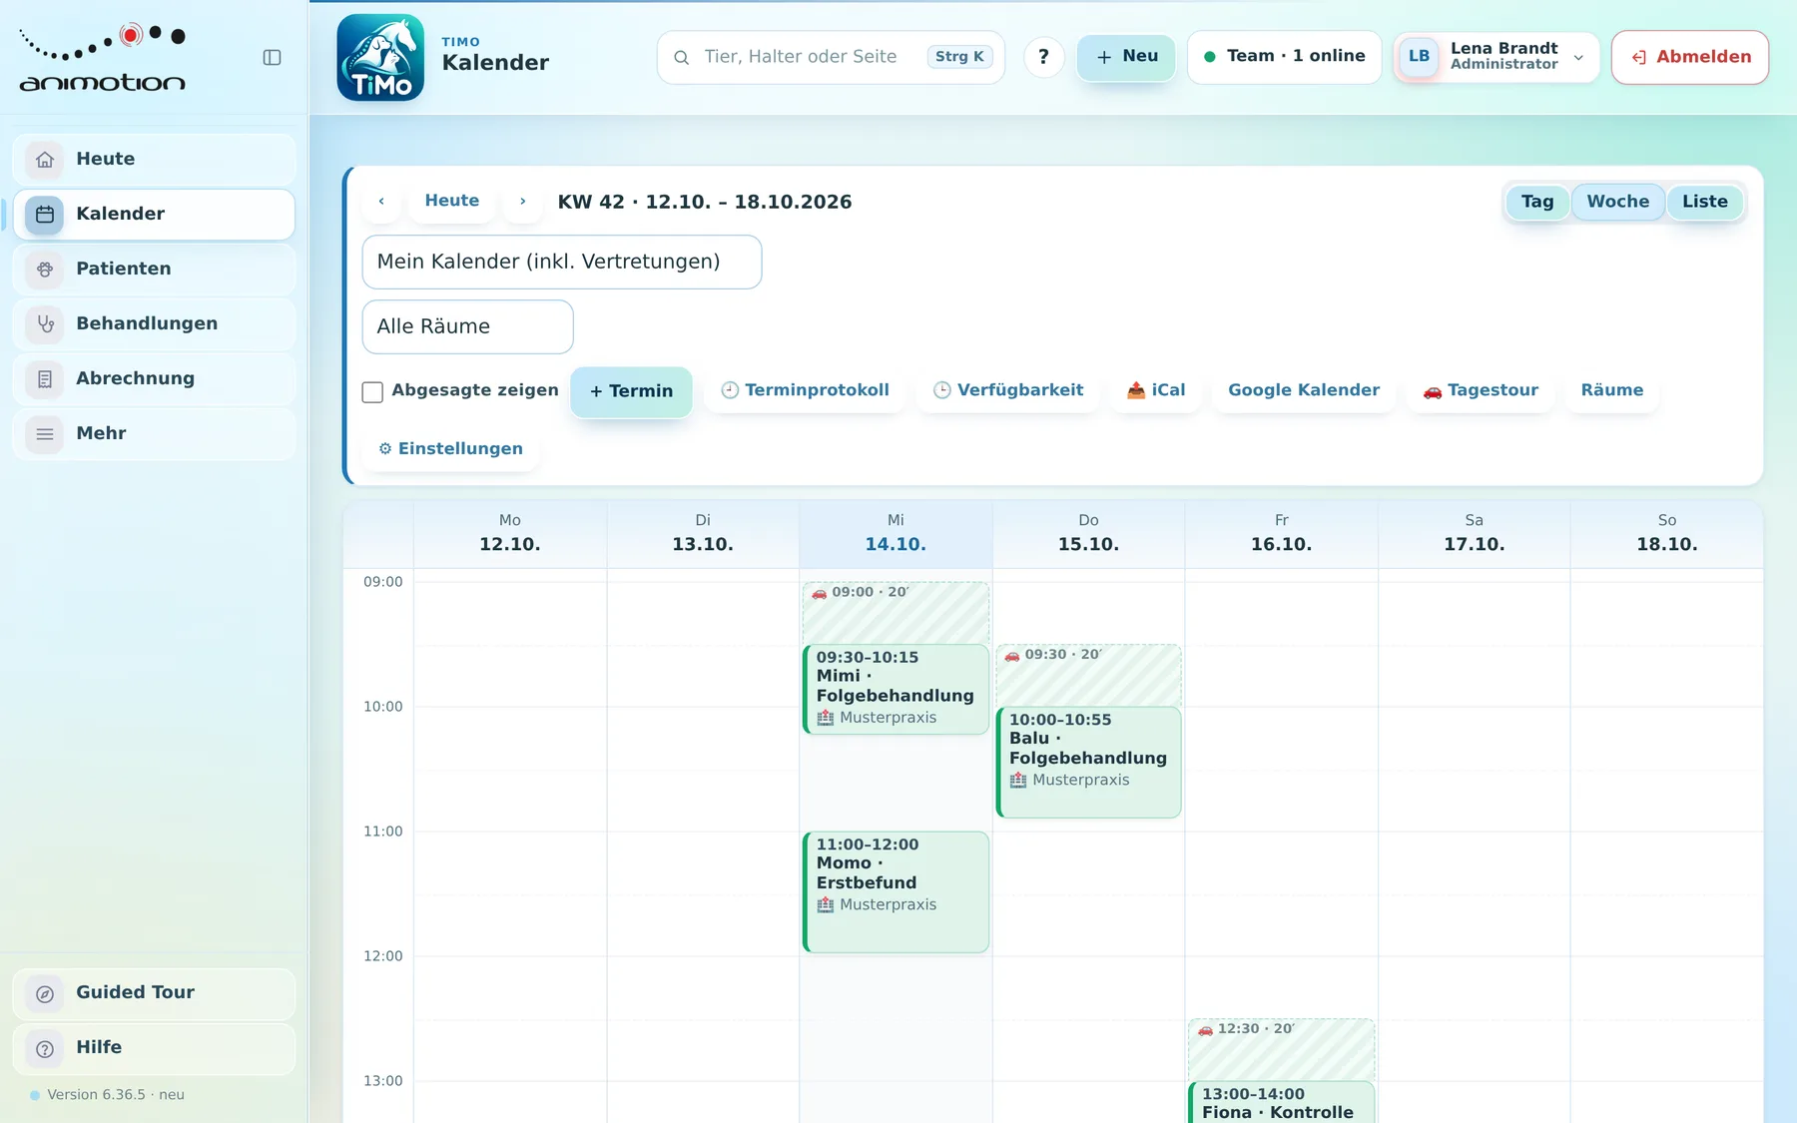The height and width of the screenshot is (1123, 1797).
Task: Open the Mimi Folgebehandlung appointment
Action: point(896,690)
